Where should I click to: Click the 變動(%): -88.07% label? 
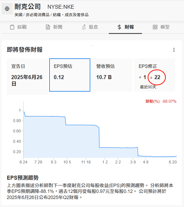[161, 101]
